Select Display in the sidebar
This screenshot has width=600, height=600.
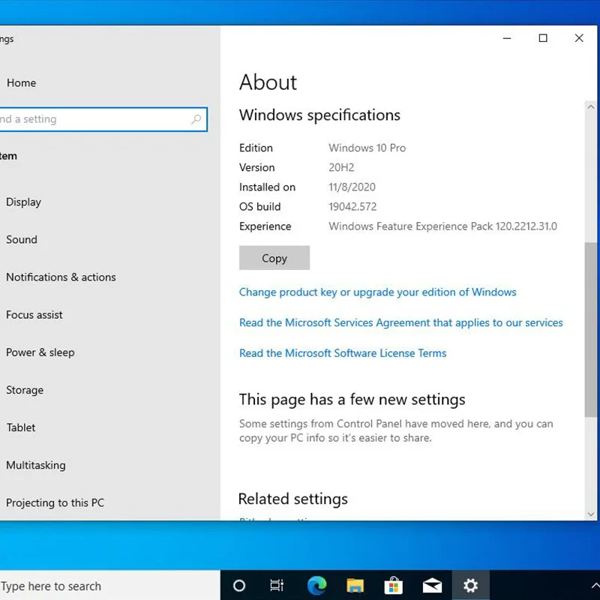pyautogui.click(x=23, y=202)
